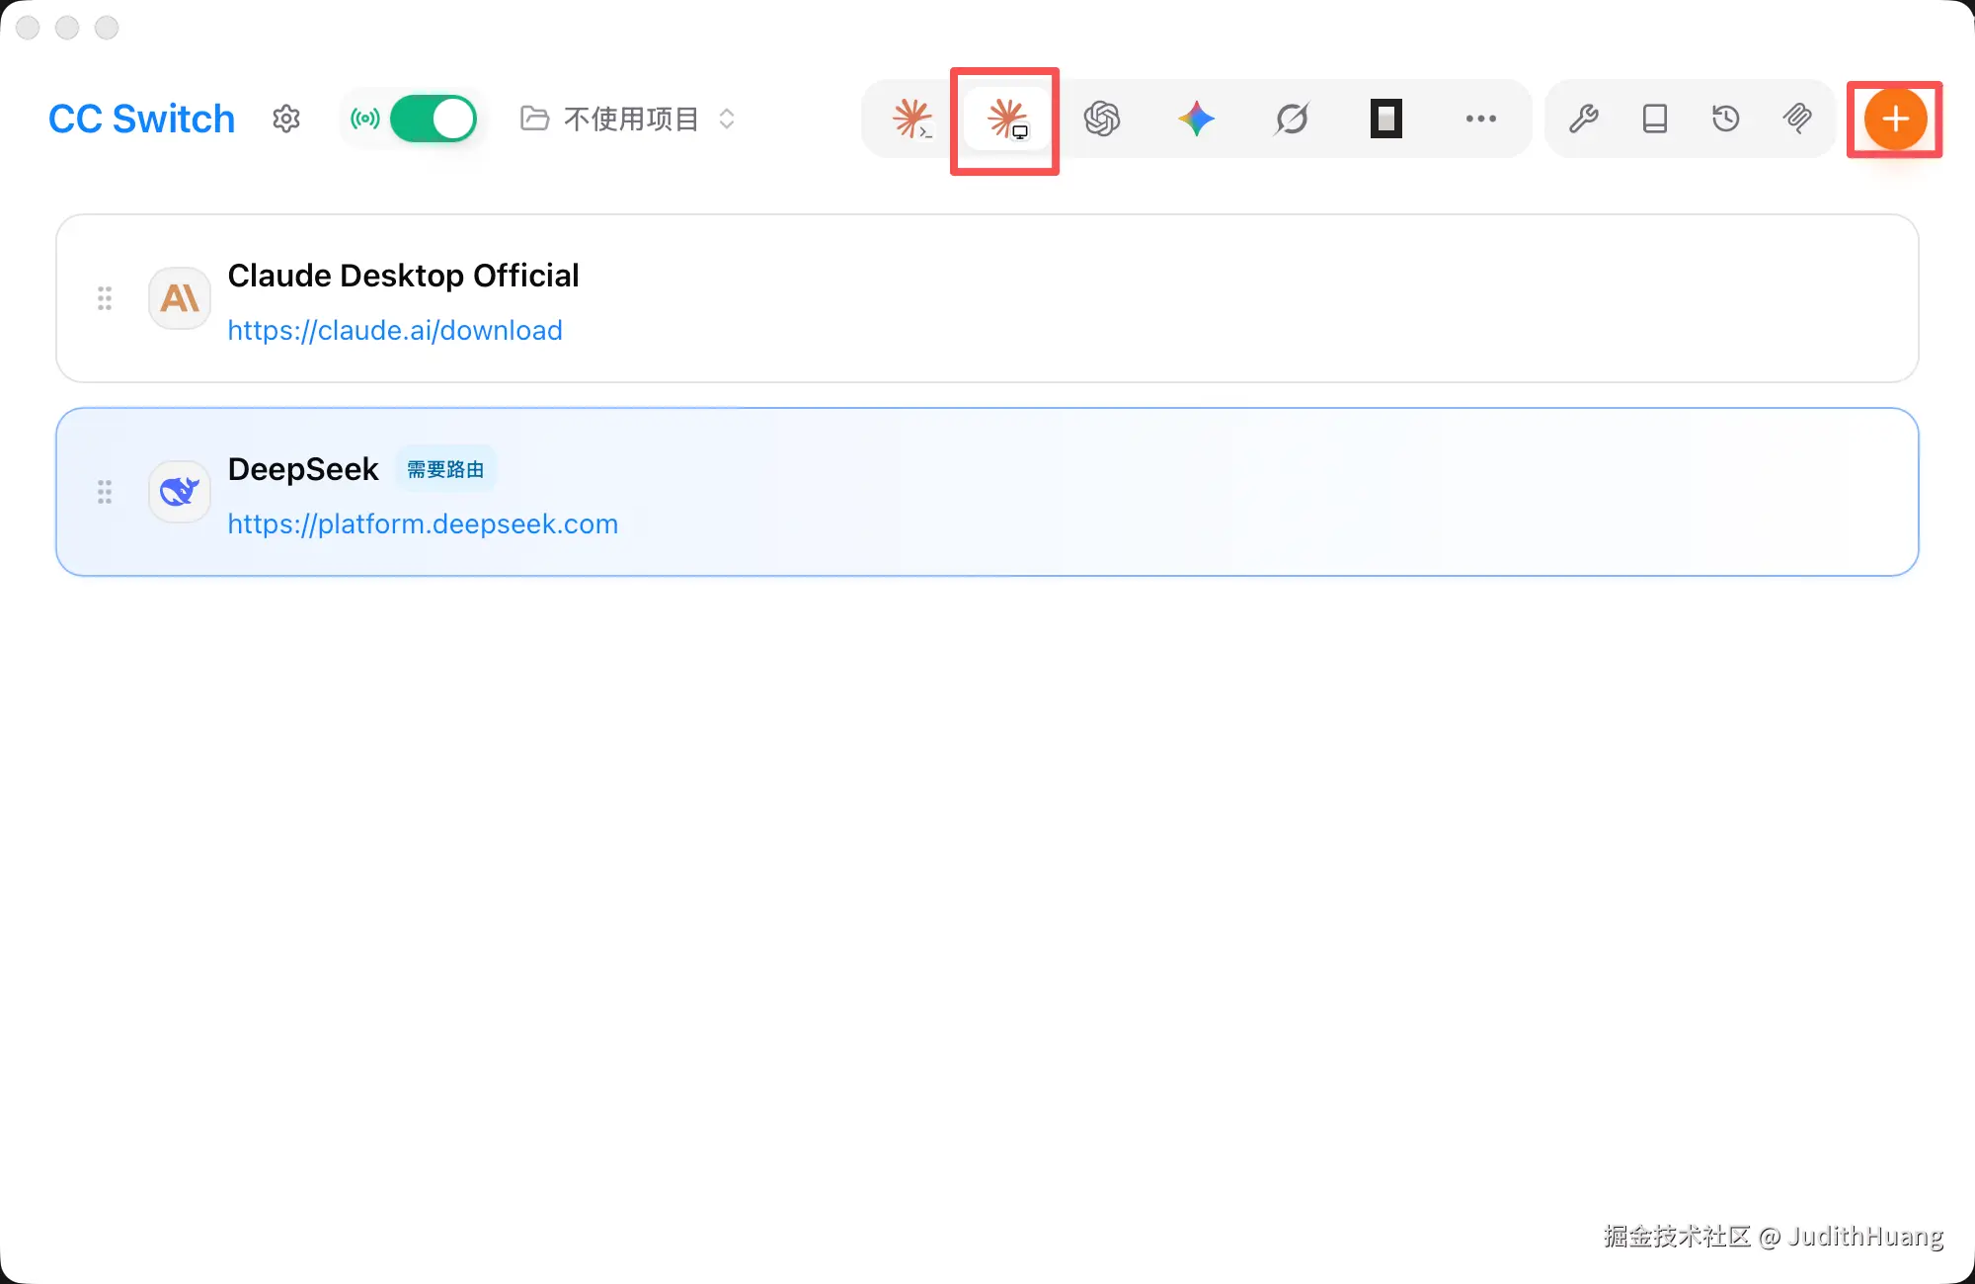Switch to the OpenAI Codex tab
Screen dimensions: 1975x1284
click(1101, 119)
